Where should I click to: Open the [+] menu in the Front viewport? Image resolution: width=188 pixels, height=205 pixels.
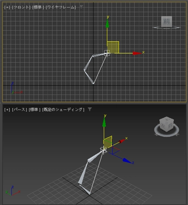[x=7, y=7]
